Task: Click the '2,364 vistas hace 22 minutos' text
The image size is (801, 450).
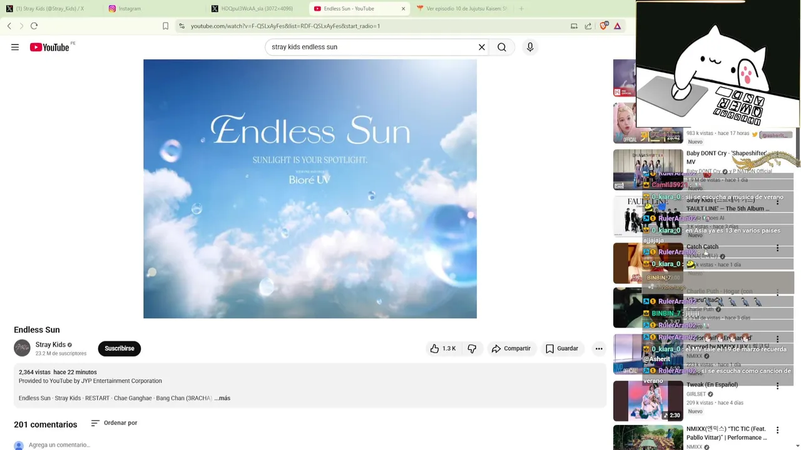Action: point(58,372)
